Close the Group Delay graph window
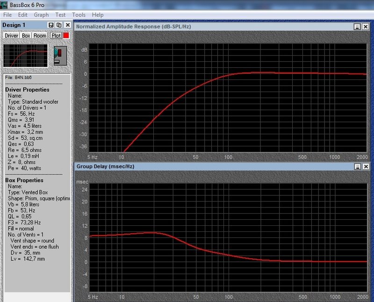Image resolution: width=374 pixels, height=302 pixels. point(366,166)
